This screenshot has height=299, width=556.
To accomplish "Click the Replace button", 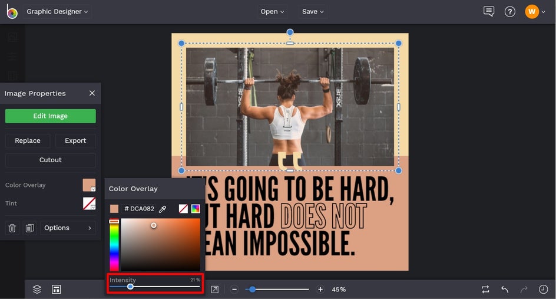I will click(x=28, y=140).
